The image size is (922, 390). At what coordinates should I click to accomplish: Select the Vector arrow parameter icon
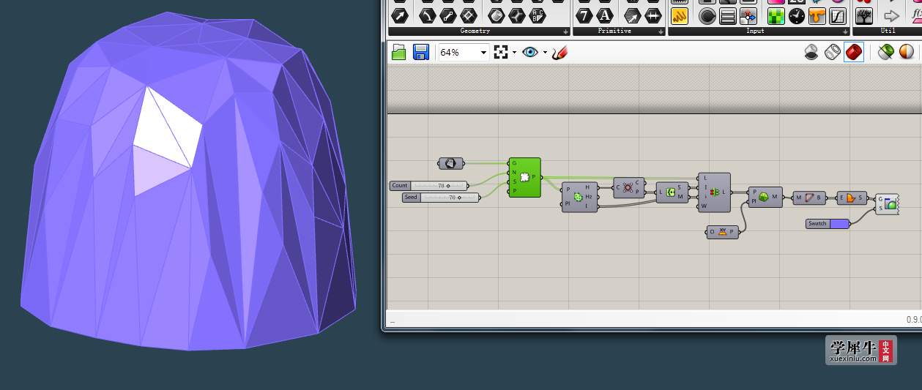399,15
